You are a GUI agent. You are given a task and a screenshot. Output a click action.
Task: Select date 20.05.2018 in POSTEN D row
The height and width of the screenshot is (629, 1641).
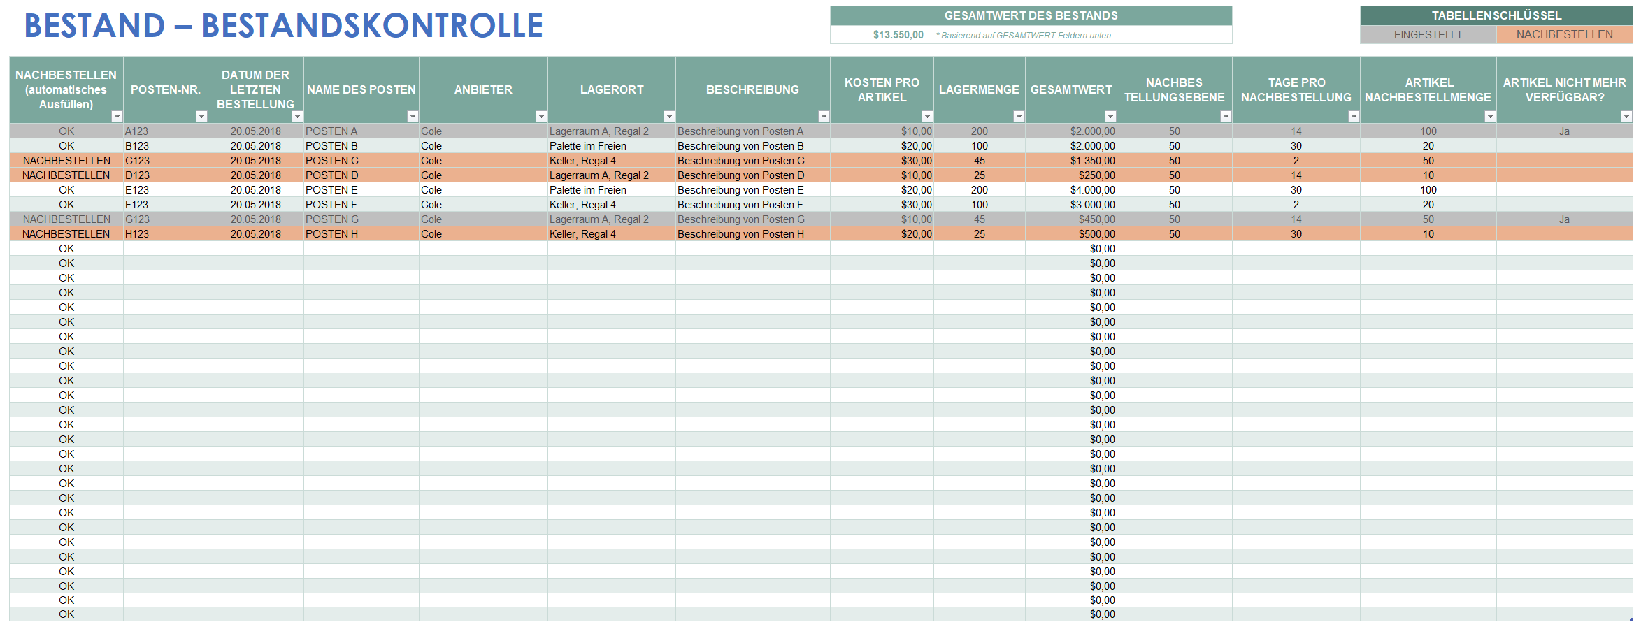256,175
